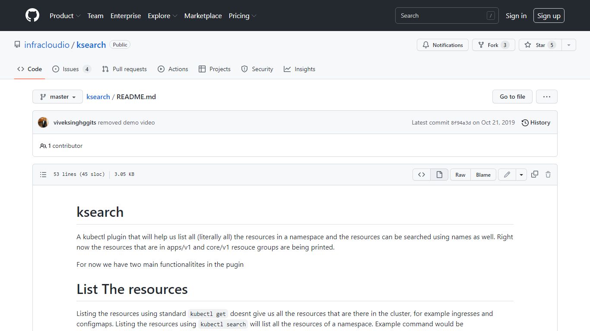
Task: Expand the edit options caret dropdown
Action: click(521, 175)
